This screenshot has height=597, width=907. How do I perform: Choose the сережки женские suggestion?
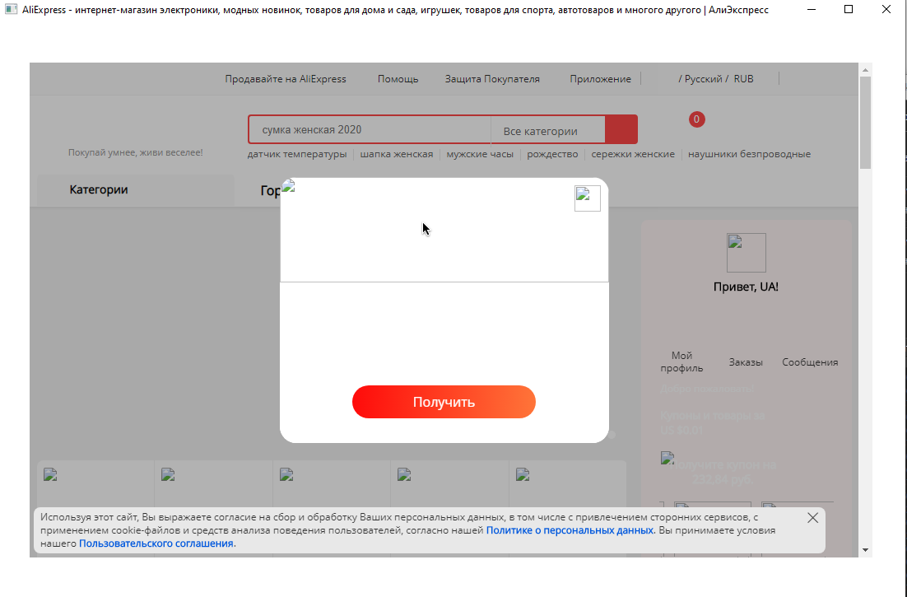click(633, 154)
